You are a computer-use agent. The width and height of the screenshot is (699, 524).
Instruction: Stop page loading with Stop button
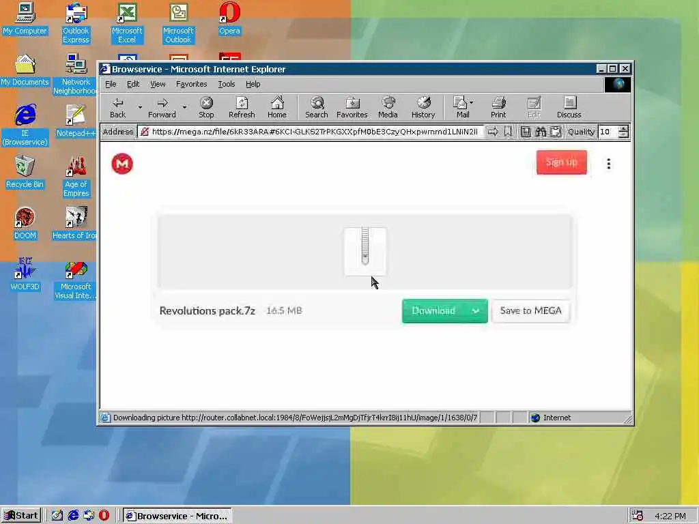point(206,108)
